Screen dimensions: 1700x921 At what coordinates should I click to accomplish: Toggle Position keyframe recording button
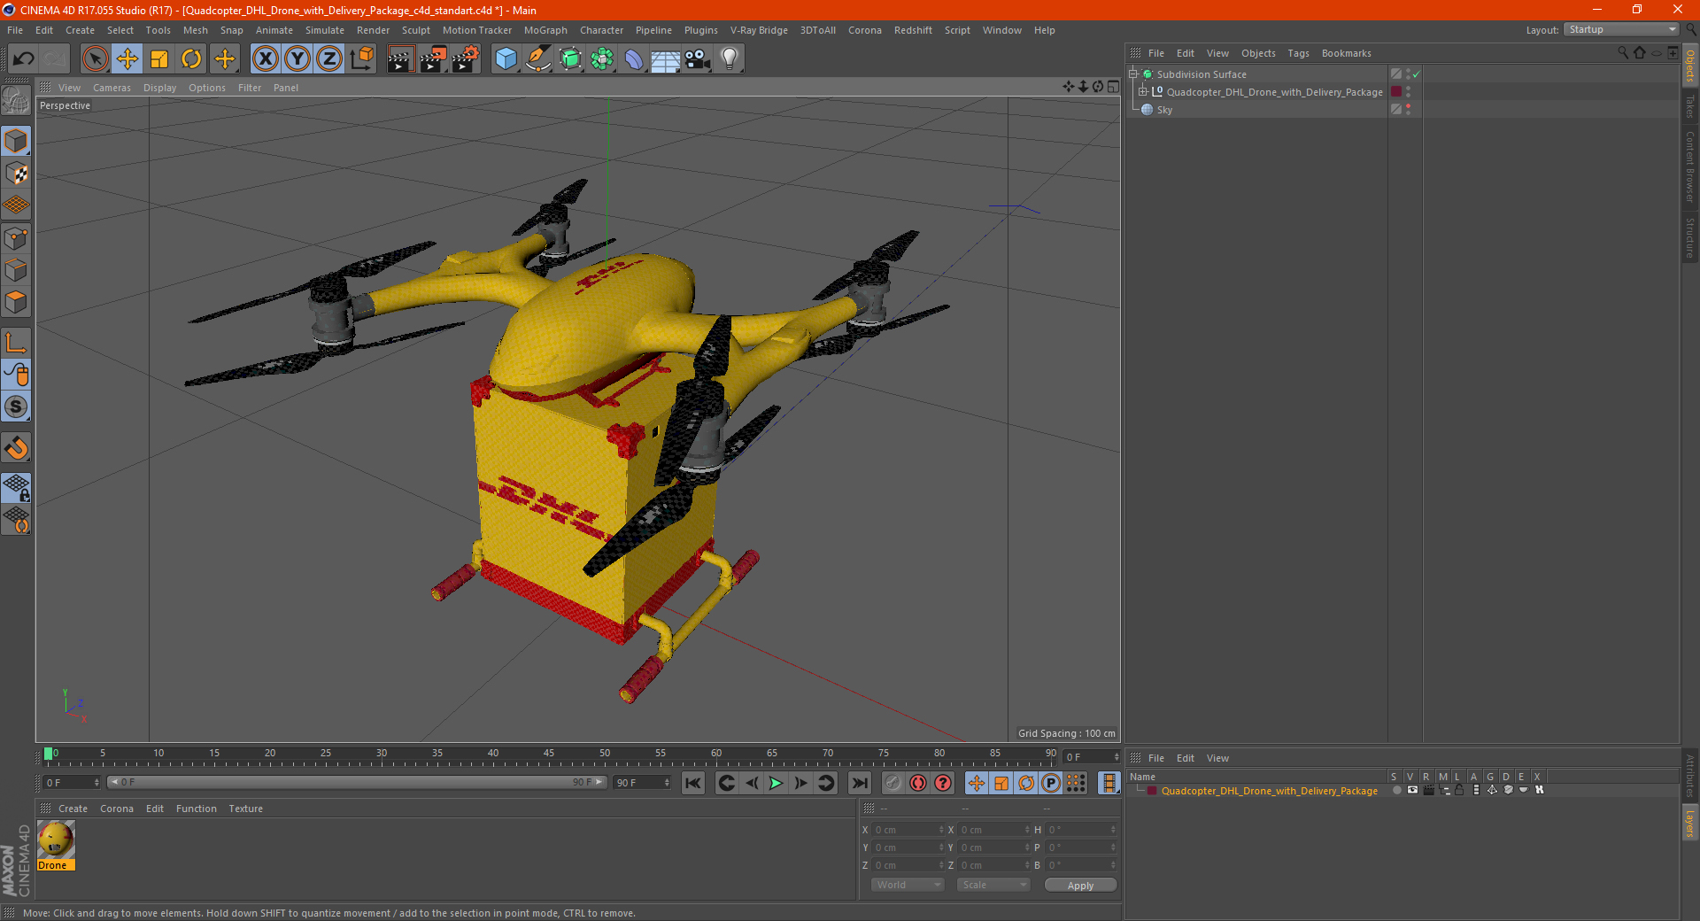pos(976,783)
